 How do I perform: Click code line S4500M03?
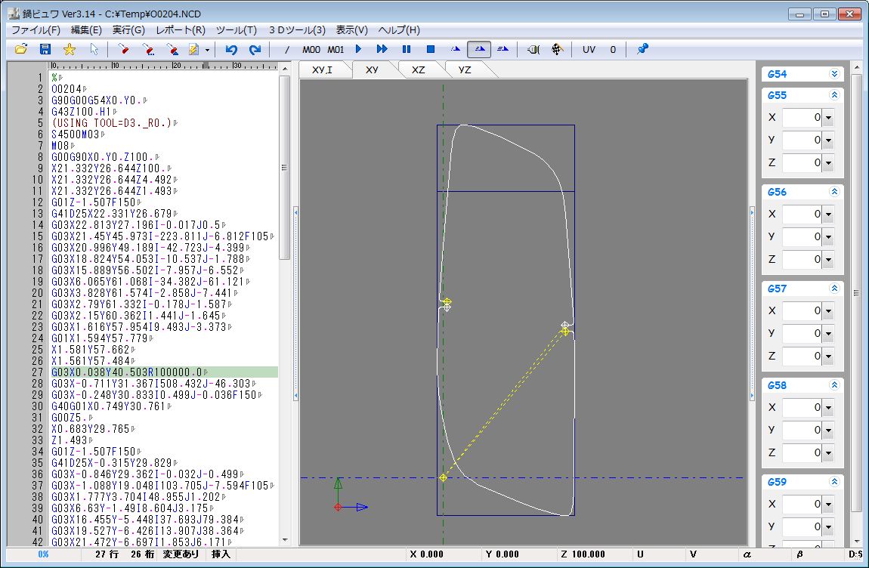pyautogui.click(x=76, y=134)
